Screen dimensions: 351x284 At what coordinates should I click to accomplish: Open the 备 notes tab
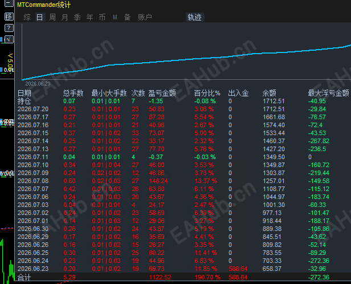tap(128, 17)
